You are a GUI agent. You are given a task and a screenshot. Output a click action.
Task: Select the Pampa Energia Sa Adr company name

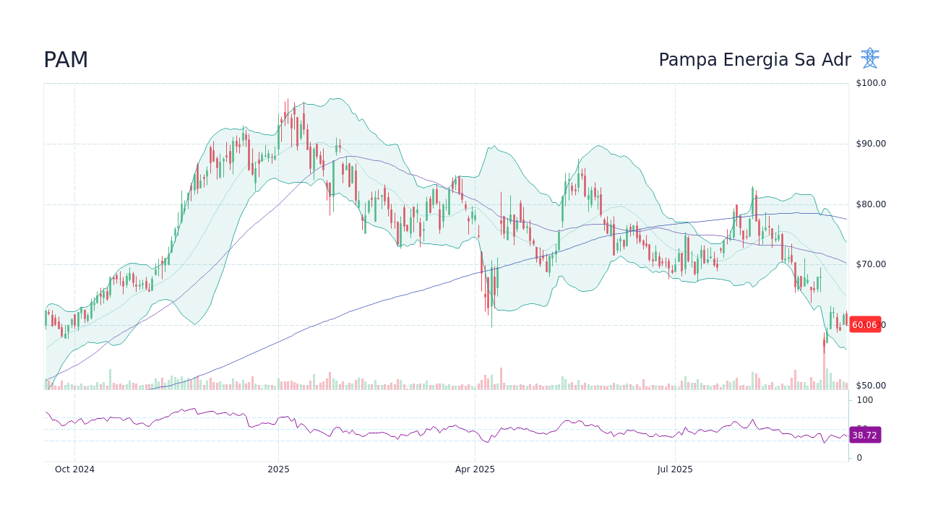tap(754, 60)
